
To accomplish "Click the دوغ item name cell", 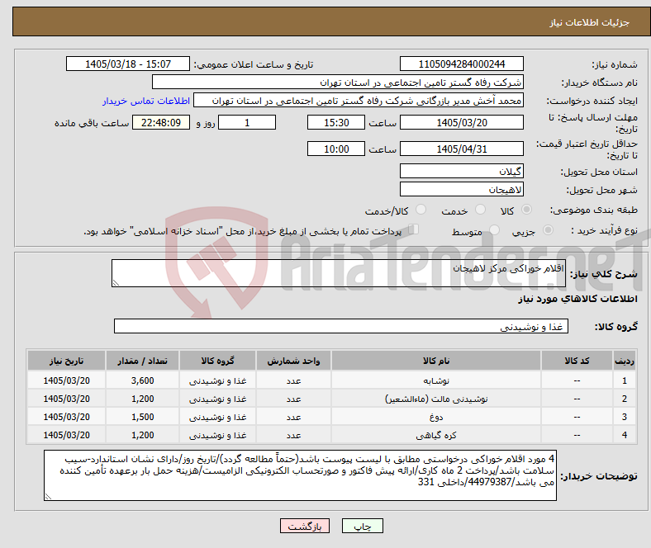I will [436, 417].
